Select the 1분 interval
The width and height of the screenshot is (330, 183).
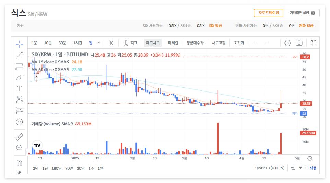coord(34,43)
